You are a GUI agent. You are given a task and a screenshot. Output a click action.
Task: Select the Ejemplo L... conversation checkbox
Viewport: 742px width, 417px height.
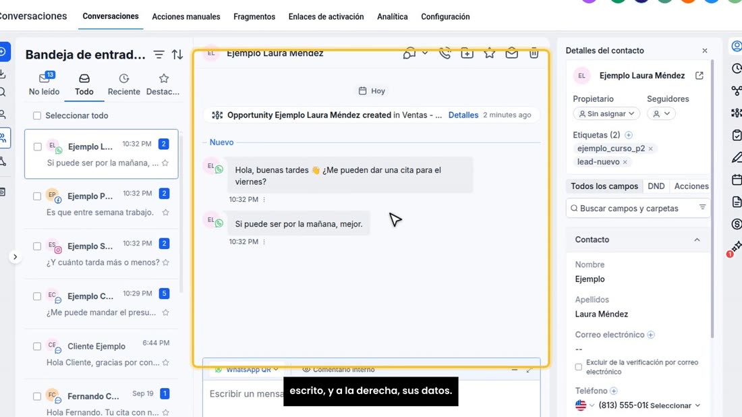37,146
